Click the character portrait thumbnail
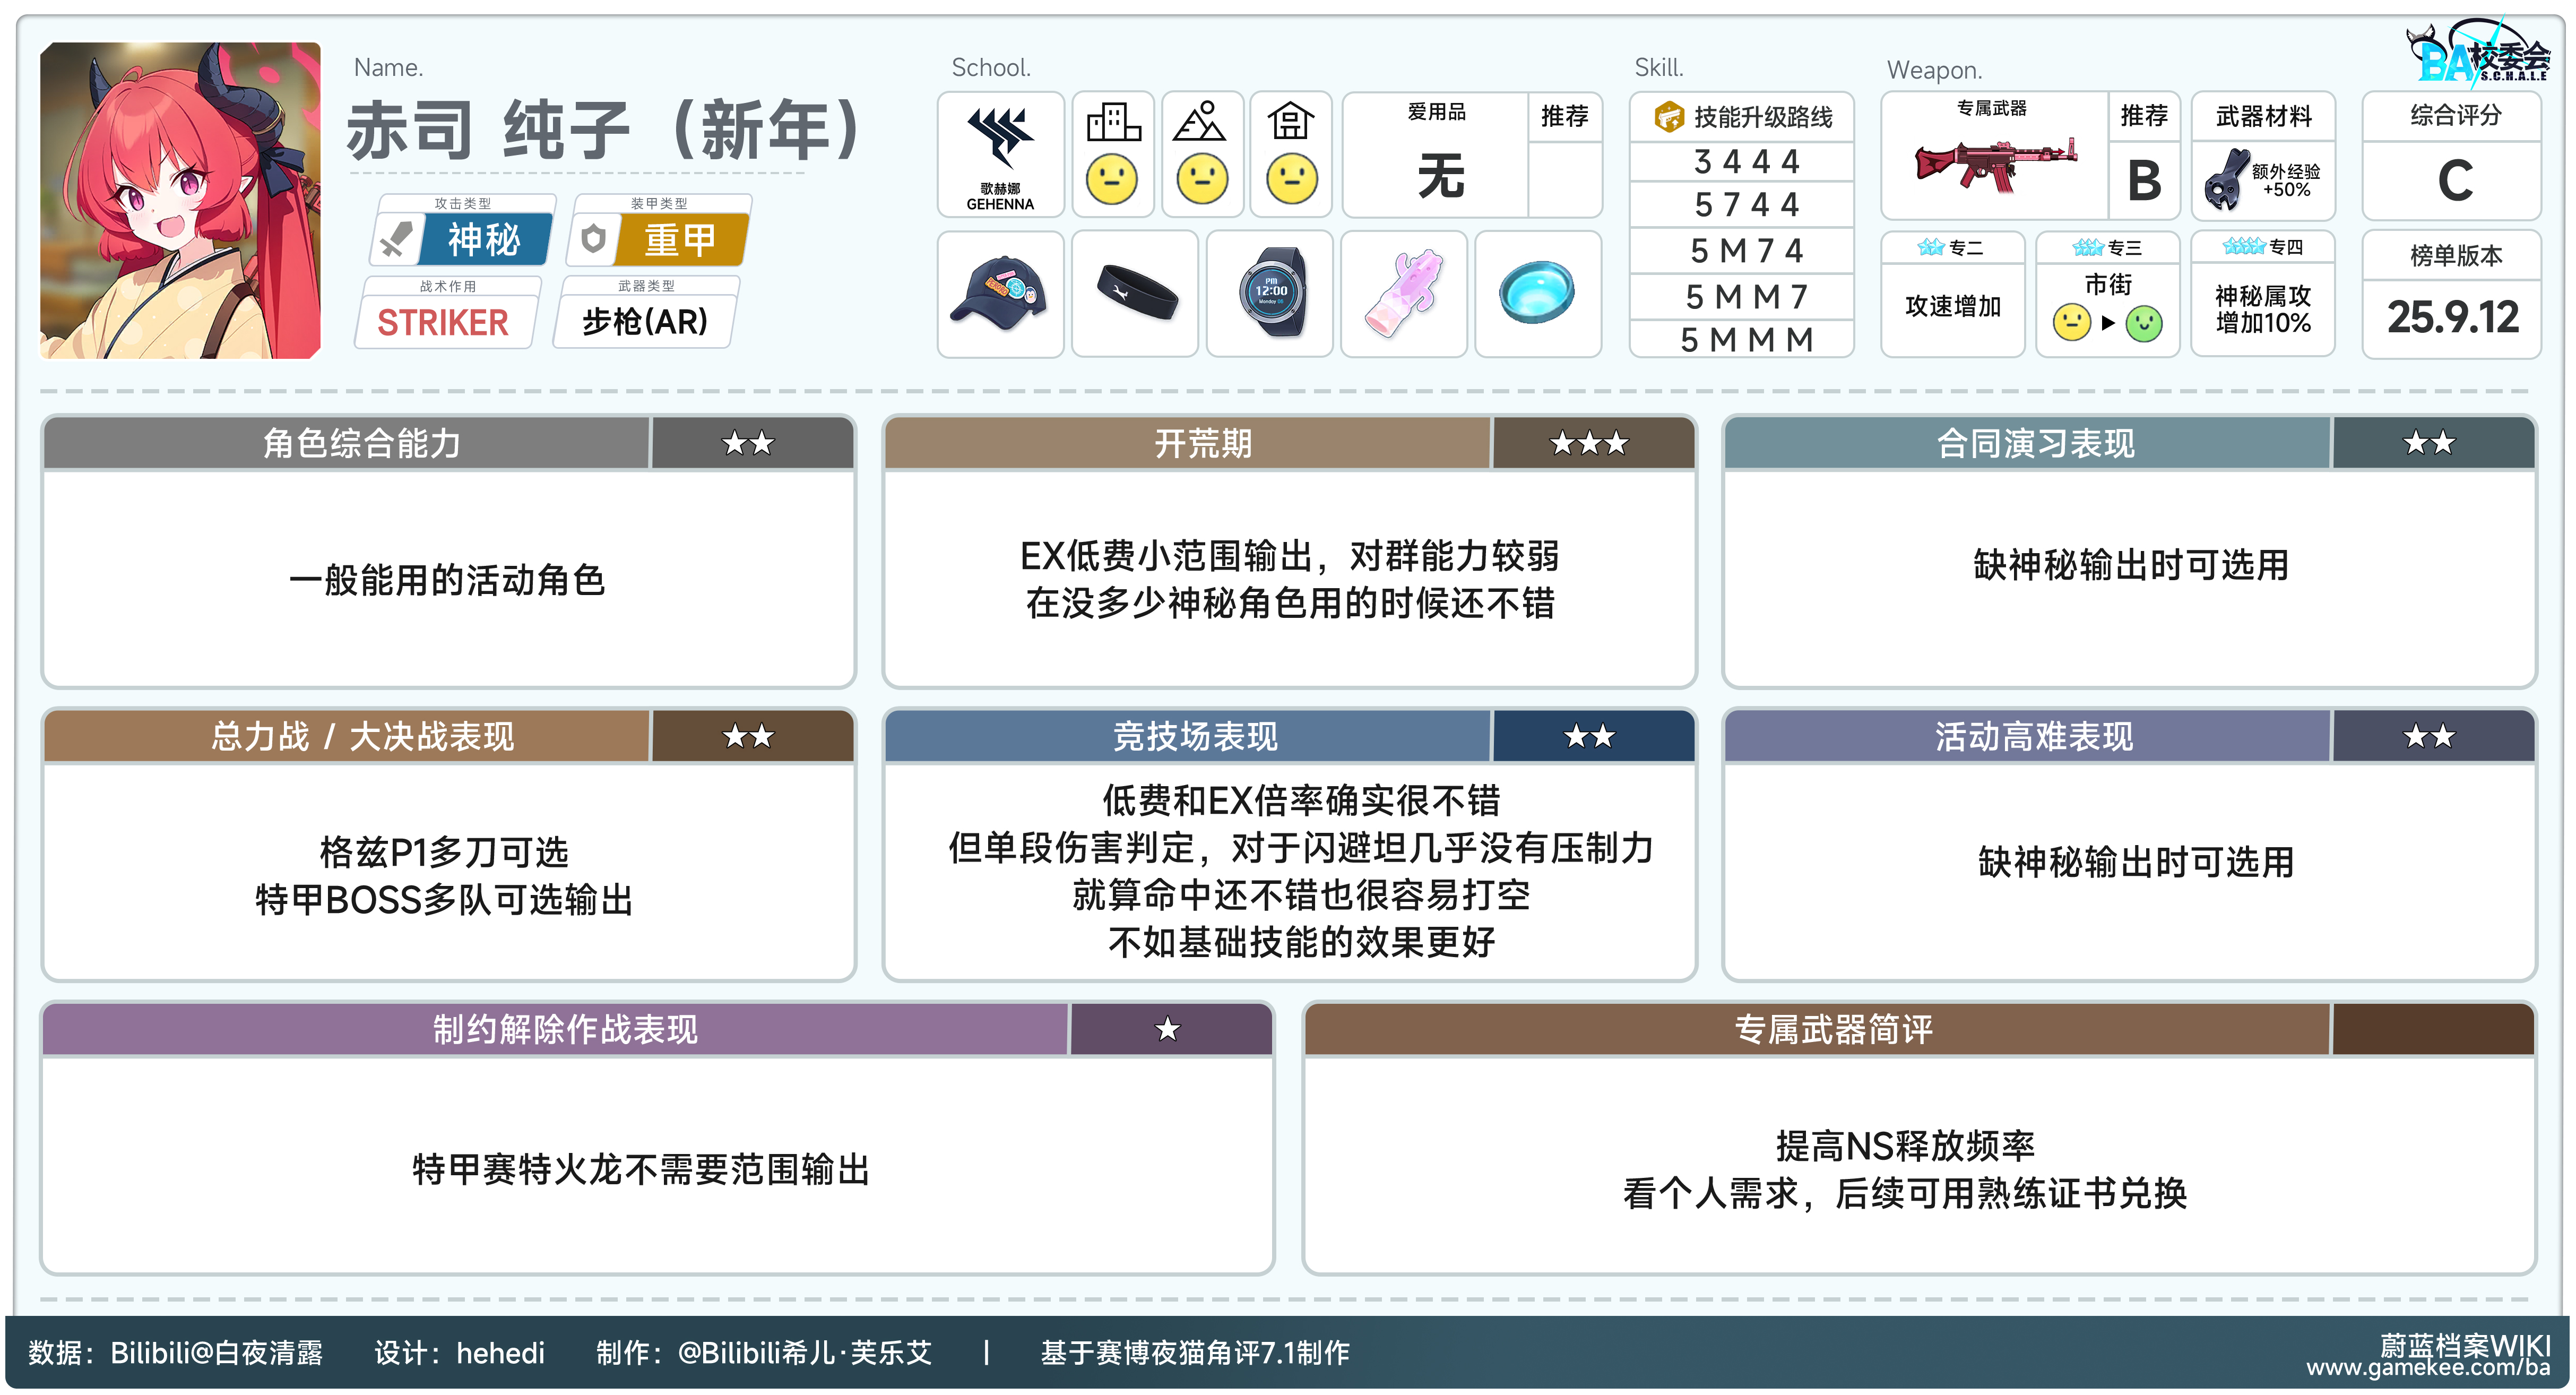2576x1395 pixels. (x=181, y=200)
